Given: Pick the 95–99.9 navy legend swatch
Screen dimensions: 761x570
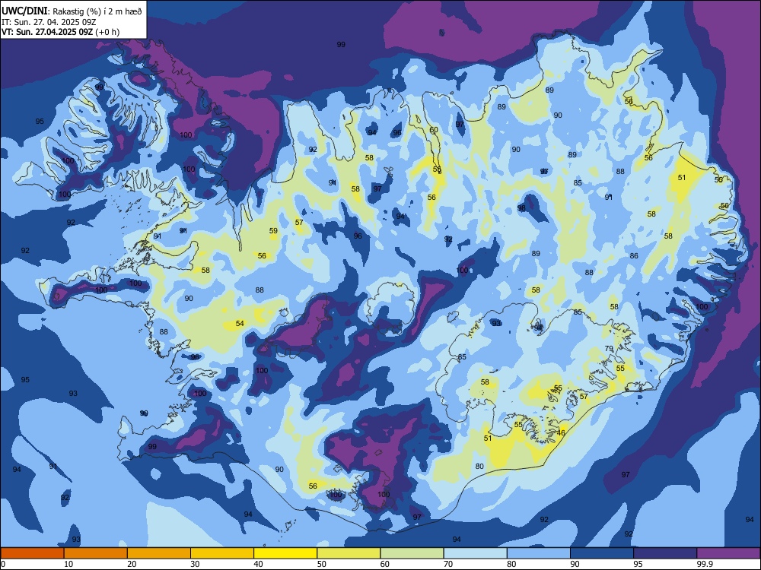Looking at the screenshot, I should (665, 553).
